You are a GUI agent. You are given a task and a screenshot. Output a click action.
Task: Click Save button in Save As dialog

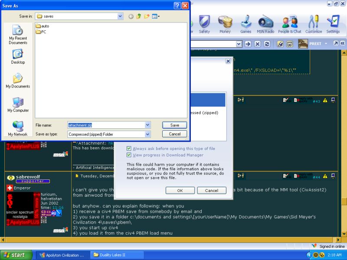tap(174, 125)
